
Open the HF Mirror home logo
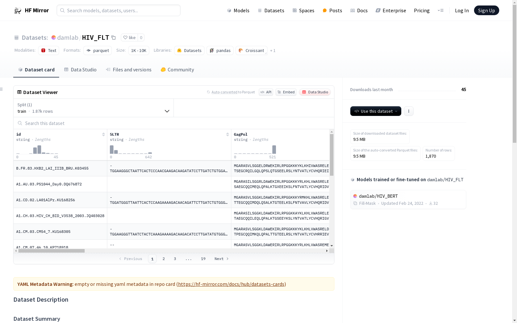click(x=31, y=10)
